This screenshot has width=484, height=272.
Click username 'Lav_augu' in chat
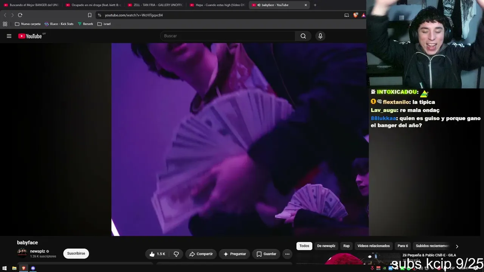pos(384,110)
